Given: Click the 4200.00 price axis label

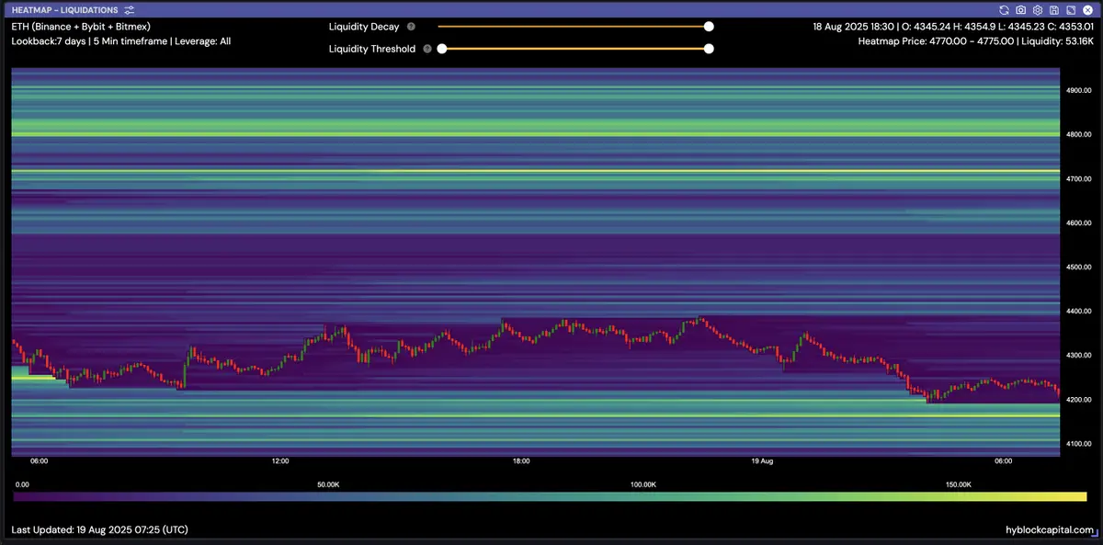Looking at the screenshot, I should click(1079, 400).
